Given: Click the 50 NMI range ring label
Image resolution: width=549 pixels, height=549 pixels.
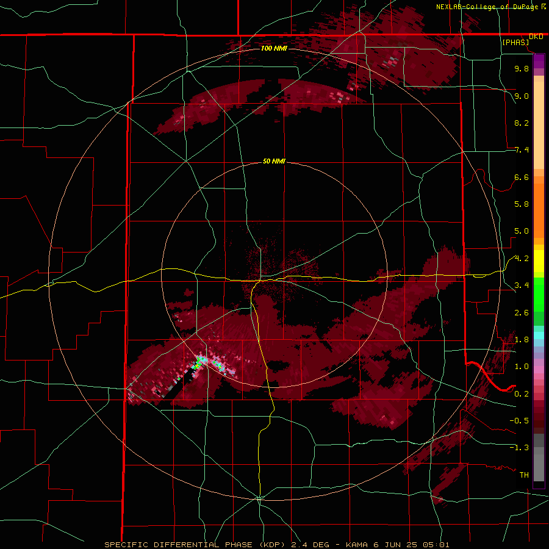Looking at the screenshot, I should point(274,162).
